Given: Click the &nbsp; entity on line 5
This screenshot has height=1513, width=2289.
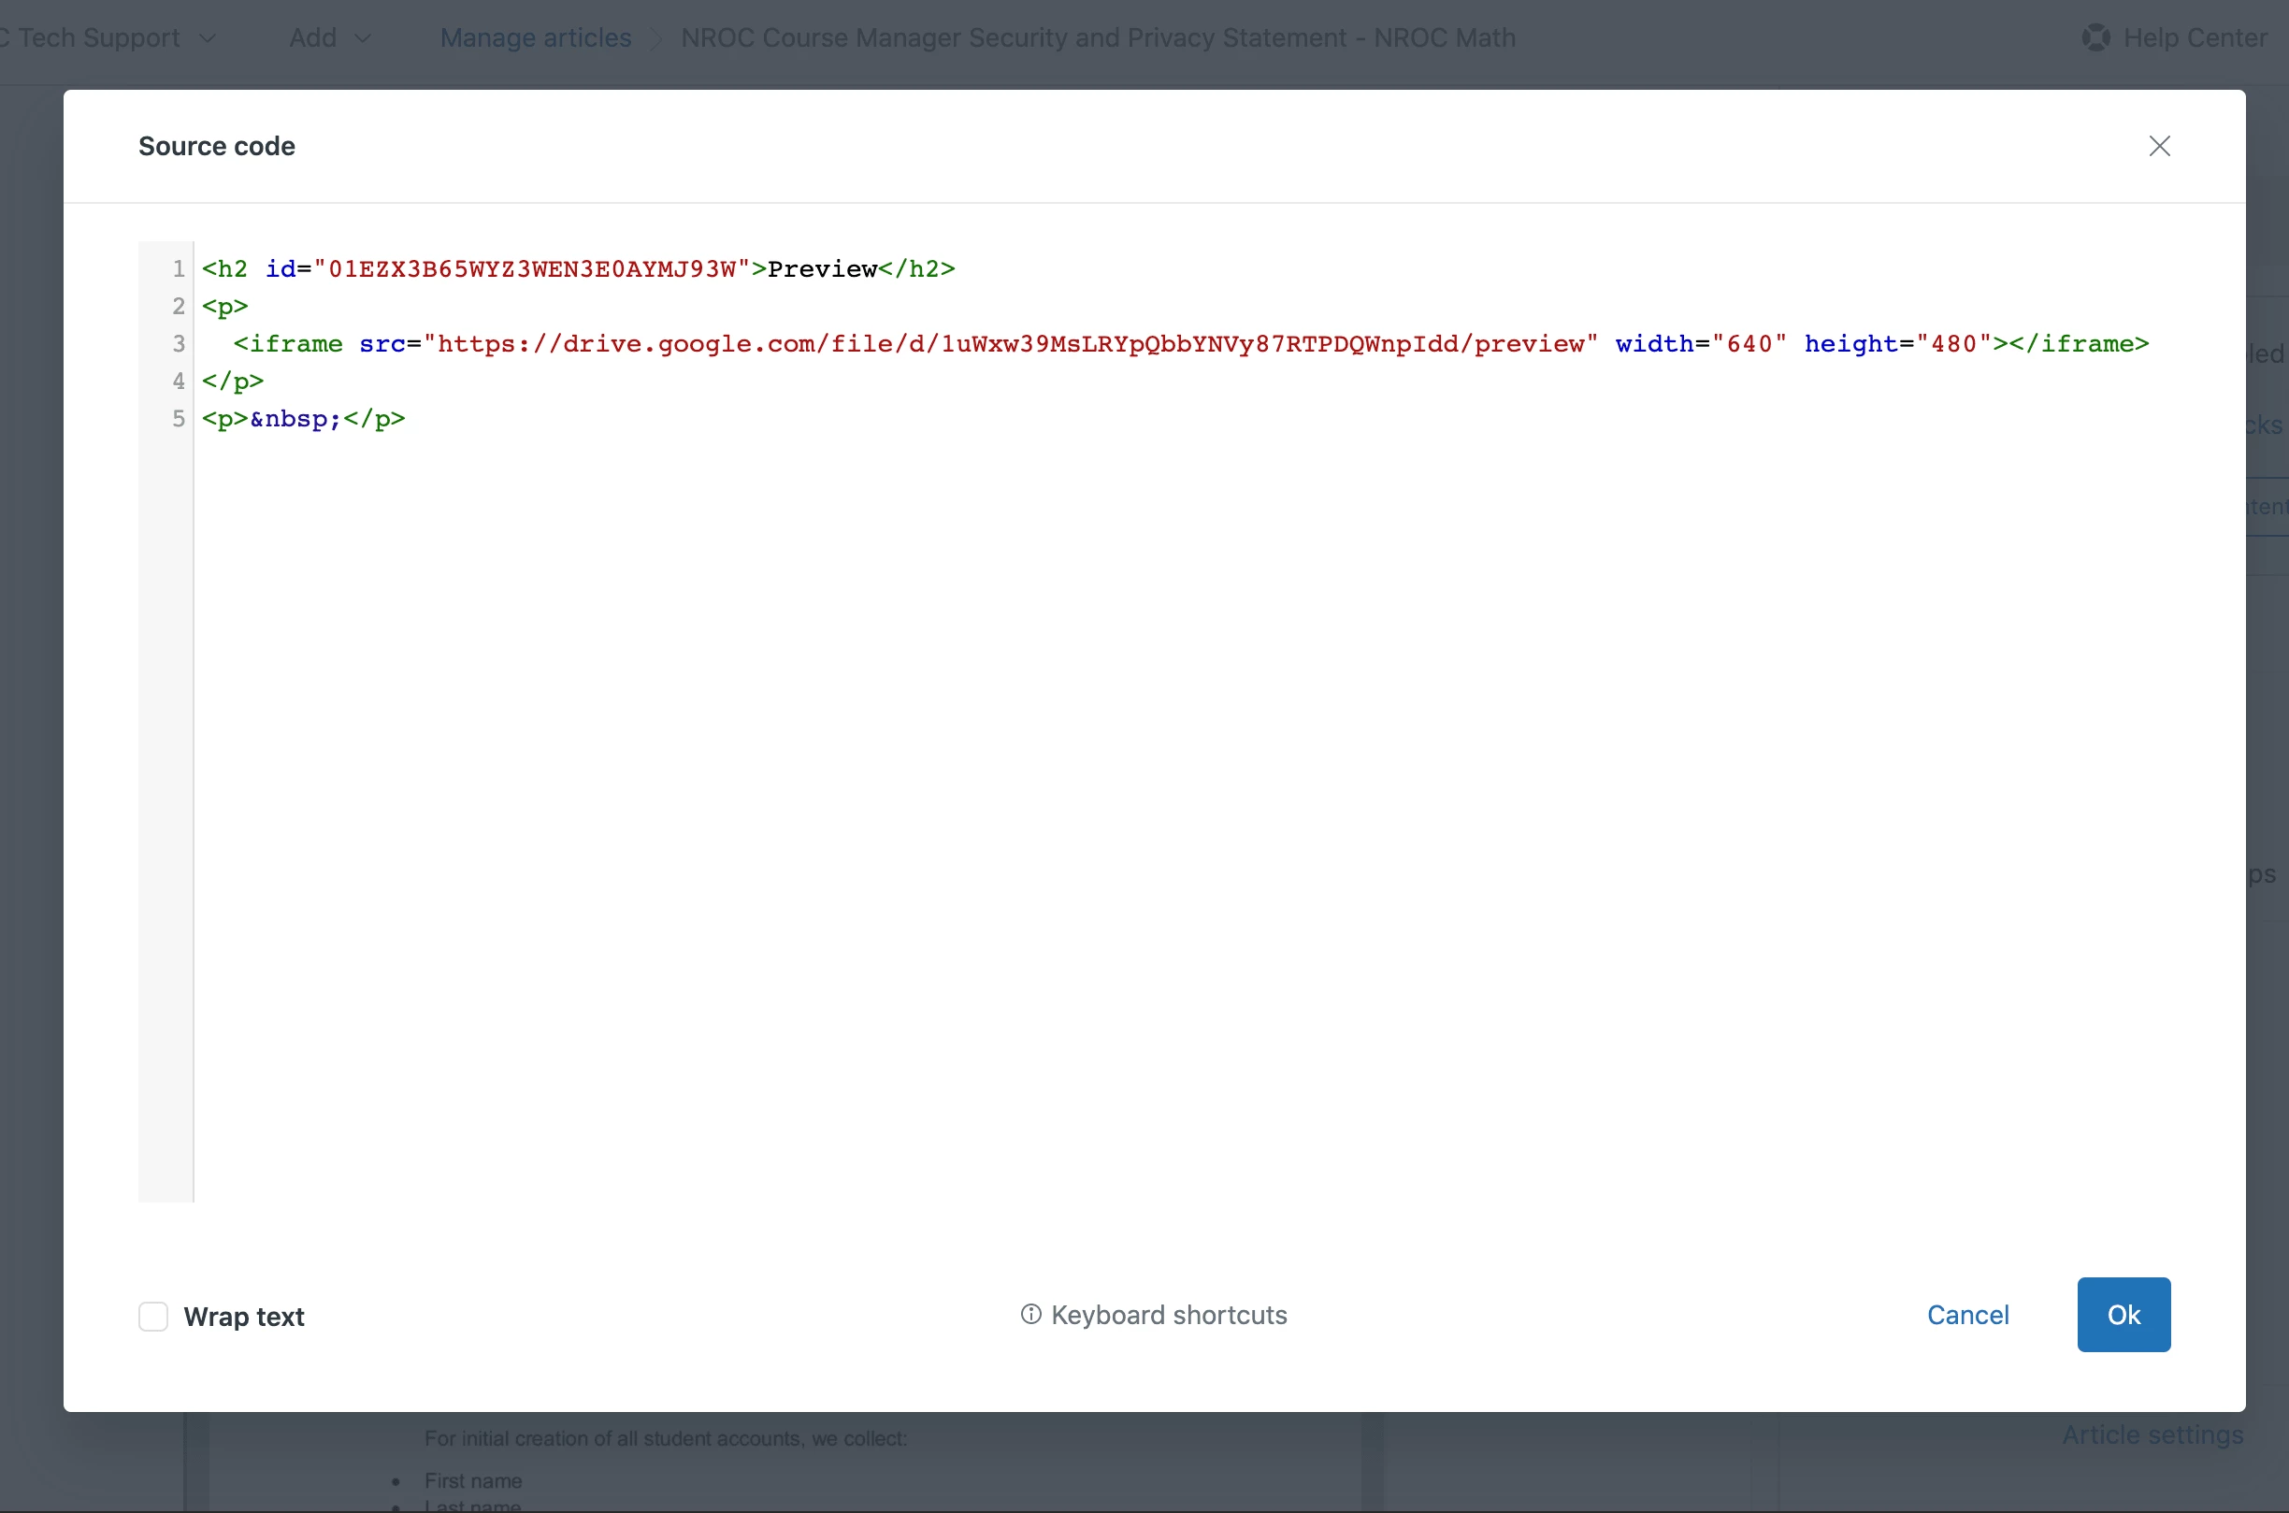Looking at the screenshot, I should (x=295, y=419).
